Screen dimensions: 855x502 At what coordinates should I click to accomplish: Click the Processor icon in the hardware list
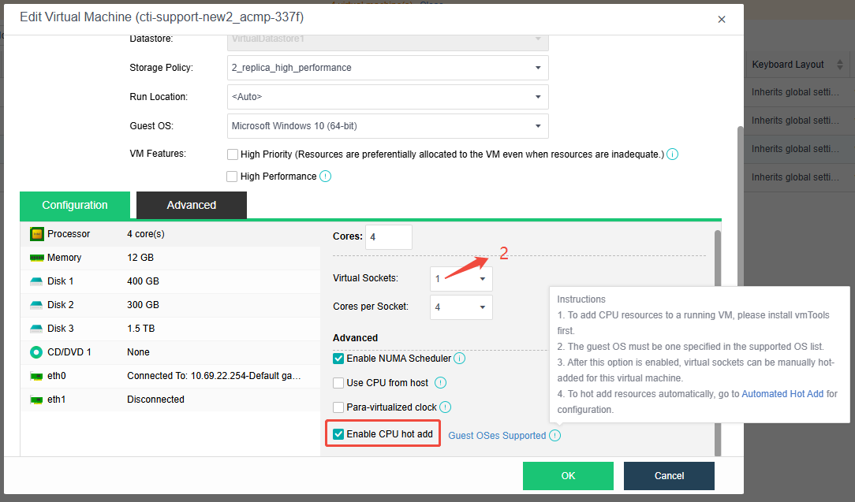tap(35, 233)
